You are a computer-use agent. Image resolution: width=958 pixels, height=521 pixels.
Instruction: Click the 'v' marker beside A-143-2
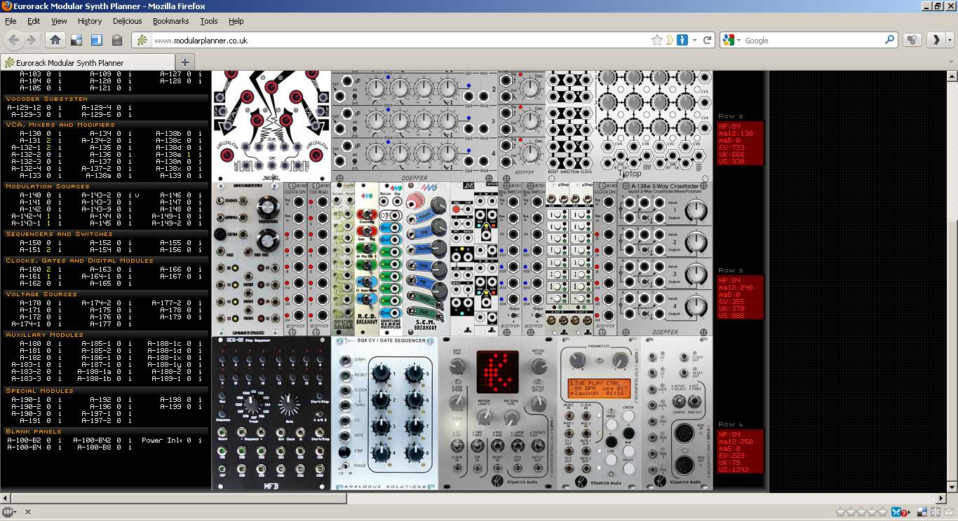point(137,195)
